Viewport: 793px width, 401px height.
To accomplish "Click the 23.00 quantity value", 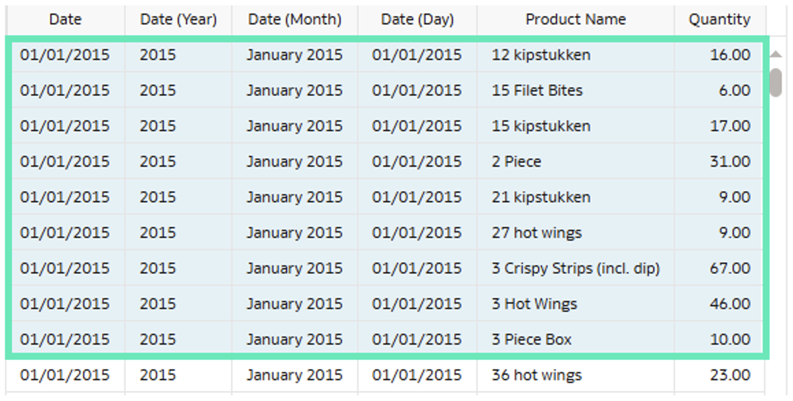I will [x=730, y=375].
